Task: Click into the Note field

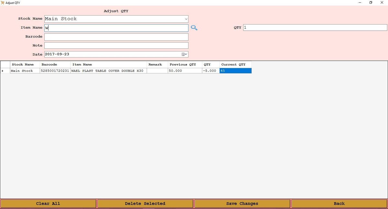Action: pos(116,46)
